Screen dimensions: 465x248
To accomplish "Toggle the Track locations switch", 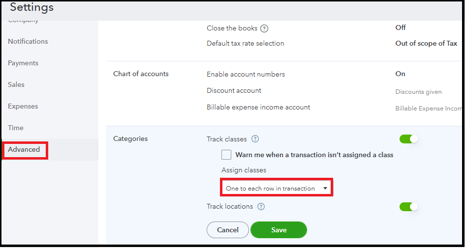I will 408,207.
